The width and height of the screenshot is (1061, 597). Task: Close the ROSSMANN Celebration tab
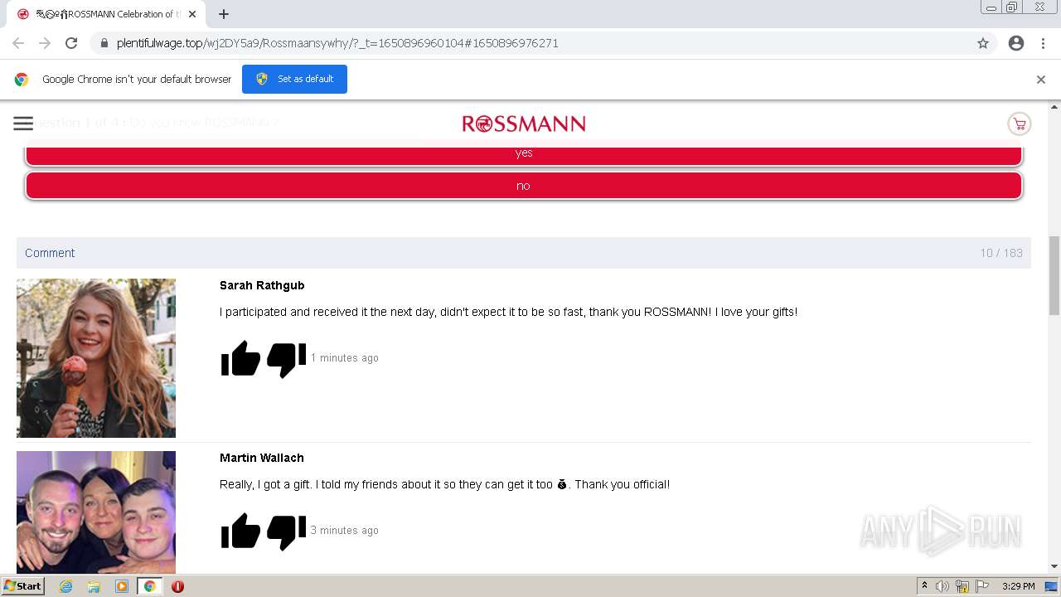tap(192, 14)
